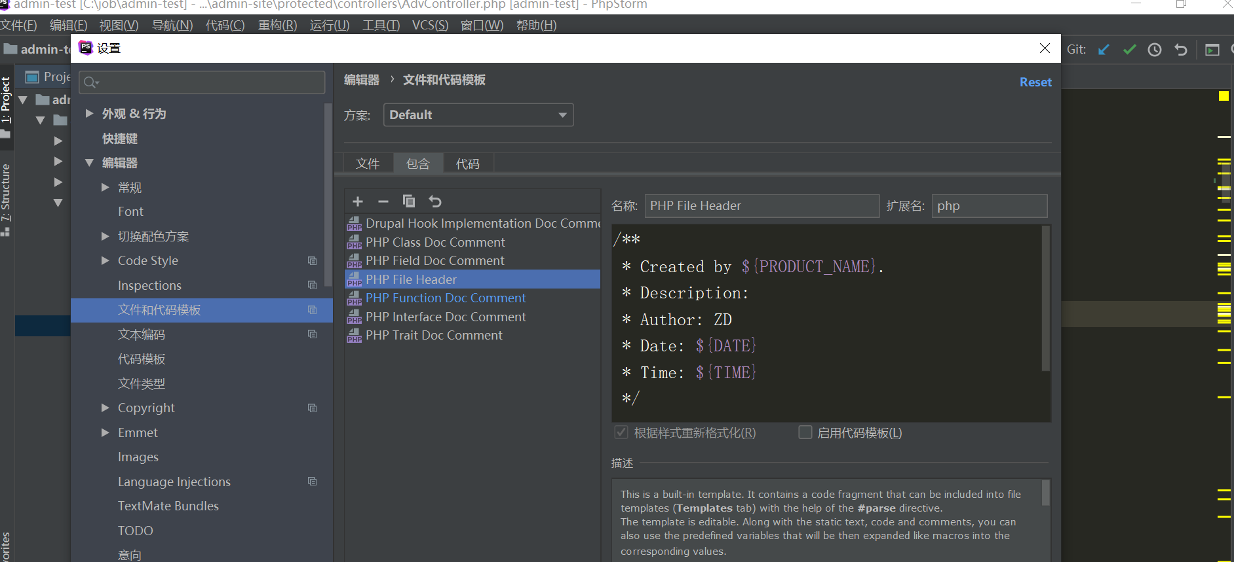
Task: Expand the Copyright node
Action: (105, 408)
